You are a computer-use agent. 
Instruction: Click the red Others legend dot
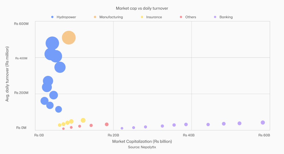(181, 17)
